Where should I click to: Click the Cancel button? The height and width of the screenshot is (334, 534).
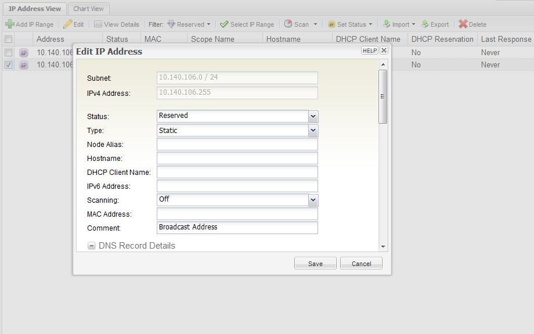click(x=362, y=264)
